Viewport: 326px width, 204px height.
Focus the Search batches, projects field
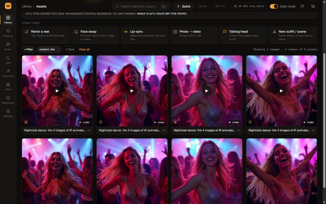(x=141, y=7)
